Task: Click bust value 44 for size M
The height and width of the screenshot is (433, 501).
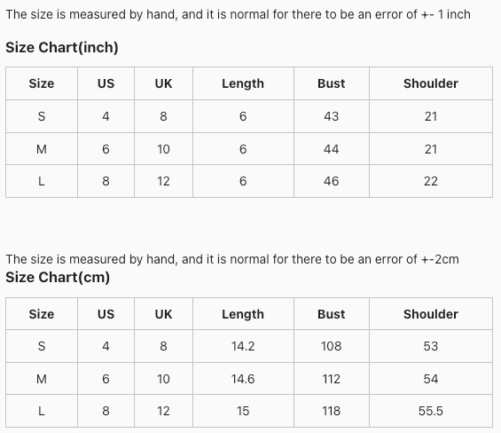Action: click(332, 149)
